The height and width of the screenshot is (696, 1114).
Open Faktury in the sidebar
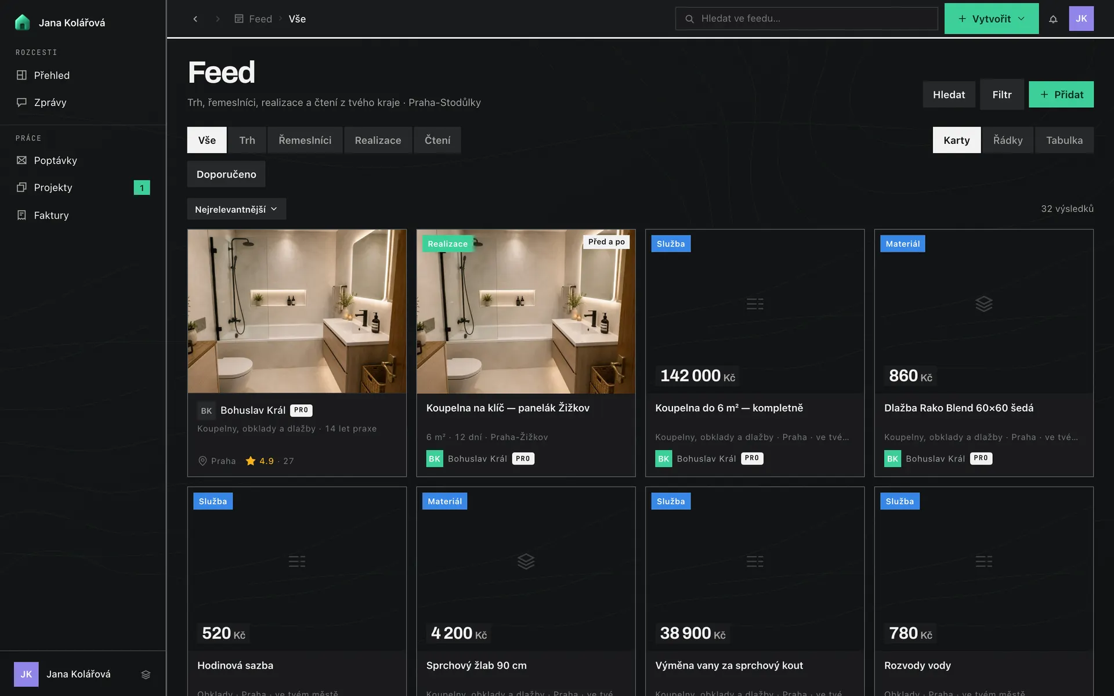(82, 215)
